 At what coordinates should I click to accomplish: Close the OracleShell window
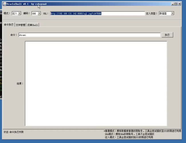pos(179,4)
